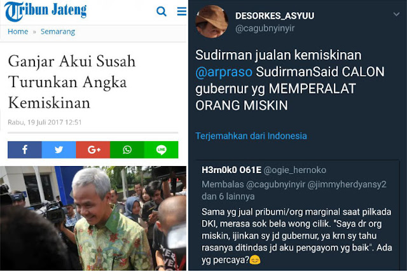Viewport: 407px width, 271px height.
Task: Open quoted tweet by H3rn0k0 O61E
Action: [x=298, y=215]
